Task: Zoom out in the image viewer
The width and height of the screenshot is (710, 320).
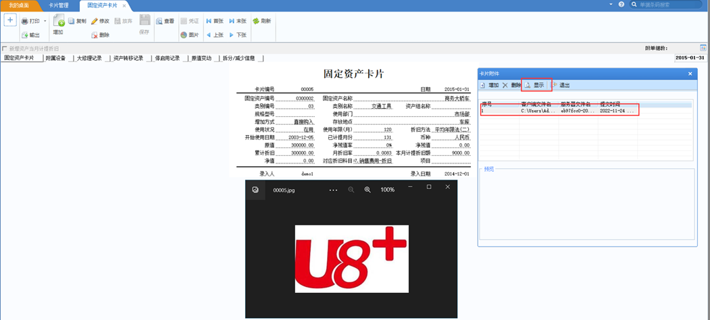Action: point(351,190)
